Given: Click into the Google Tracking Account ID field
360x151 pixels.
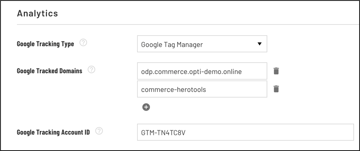Looking at the screenshot, I should click(x=245, y=132).
